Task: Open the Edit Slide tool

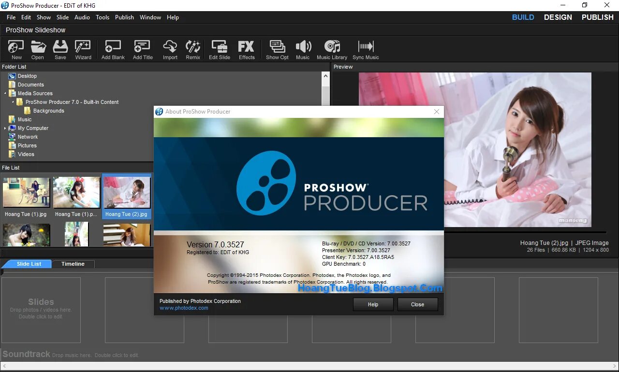Action: click(x=220, y=50)
